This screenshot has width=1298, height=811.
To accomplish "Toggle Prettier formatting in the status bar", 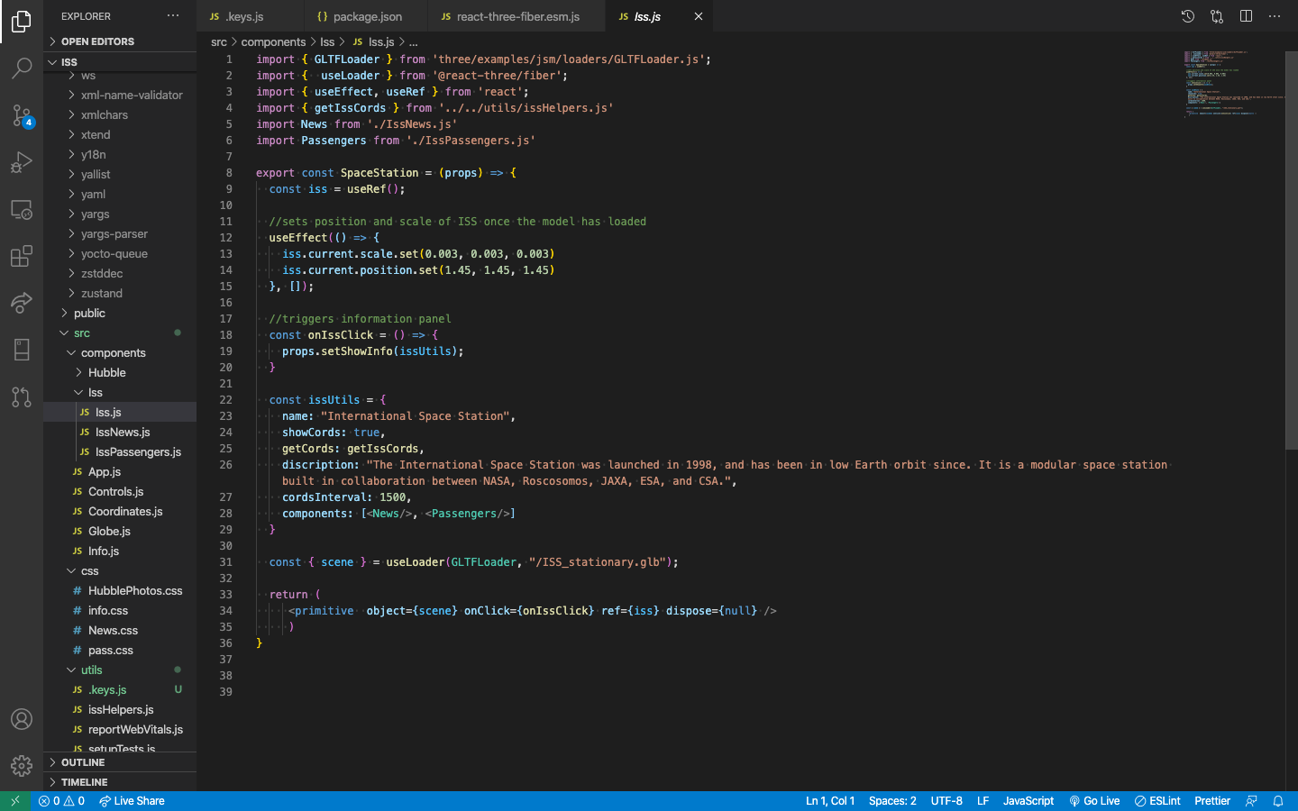I will 1211,800.
